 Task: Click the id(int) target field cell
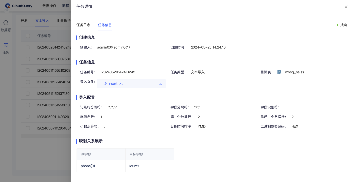click(x=149, y=166)
